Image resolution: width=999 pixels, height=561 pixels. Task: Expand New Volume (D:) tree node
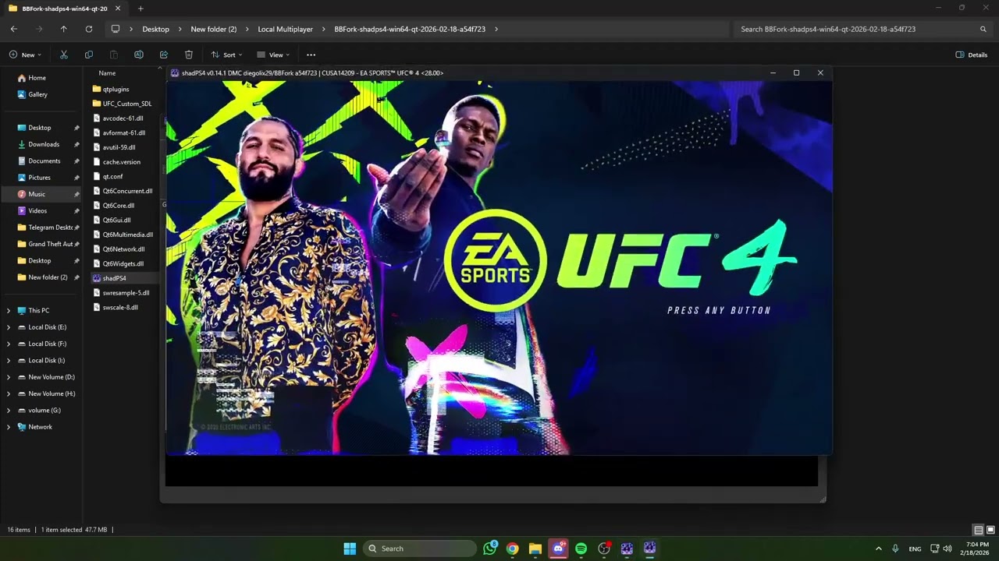(x=9, y=377)
